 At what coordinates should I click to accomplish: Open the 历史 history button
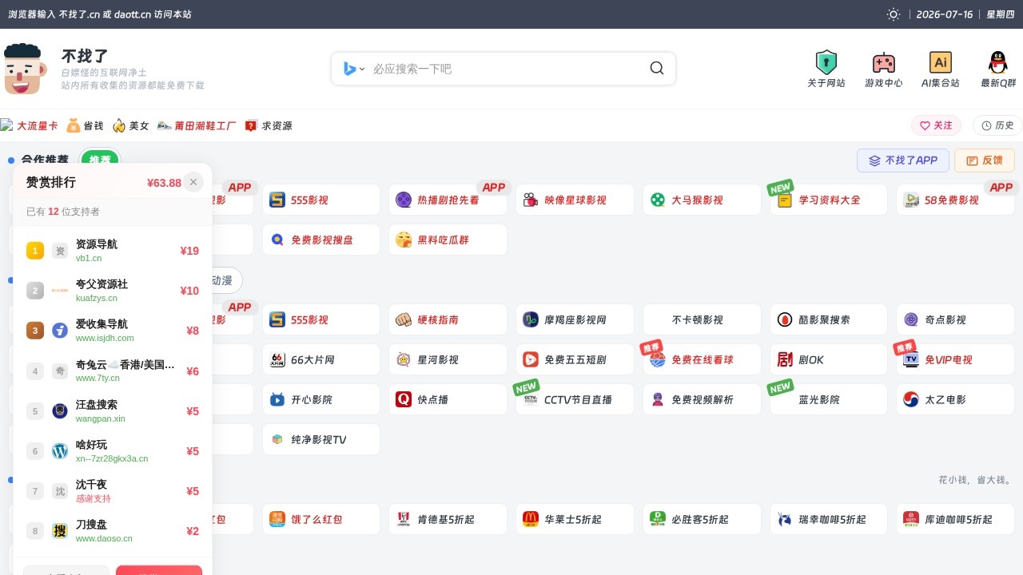(997, 125)
